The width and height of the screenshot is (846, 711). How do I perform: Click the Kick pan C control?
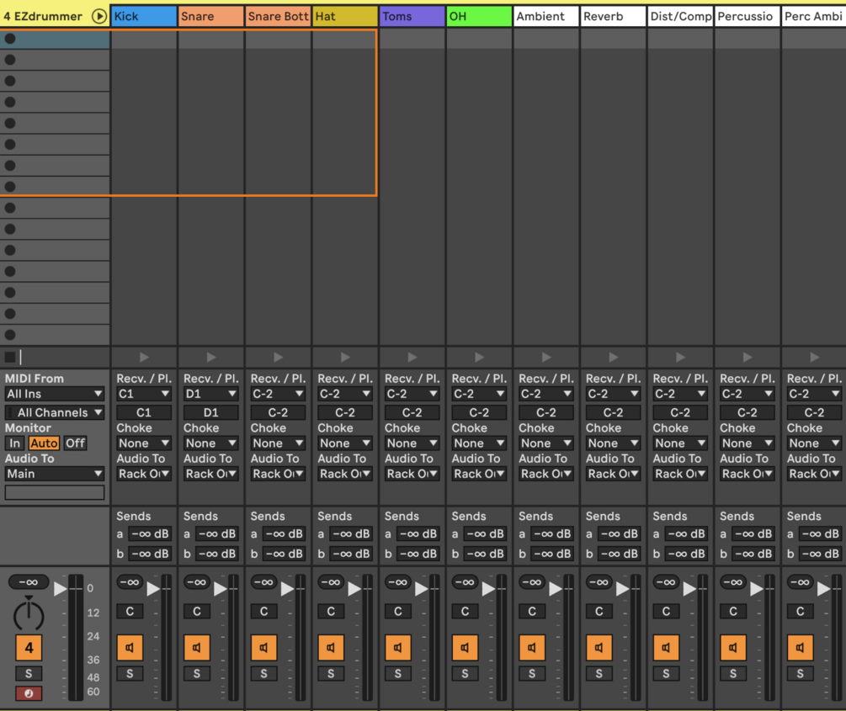pos(130,611)
